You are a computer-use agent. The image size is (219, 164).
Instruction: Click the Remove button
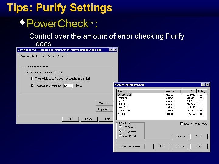pos(180,136)
